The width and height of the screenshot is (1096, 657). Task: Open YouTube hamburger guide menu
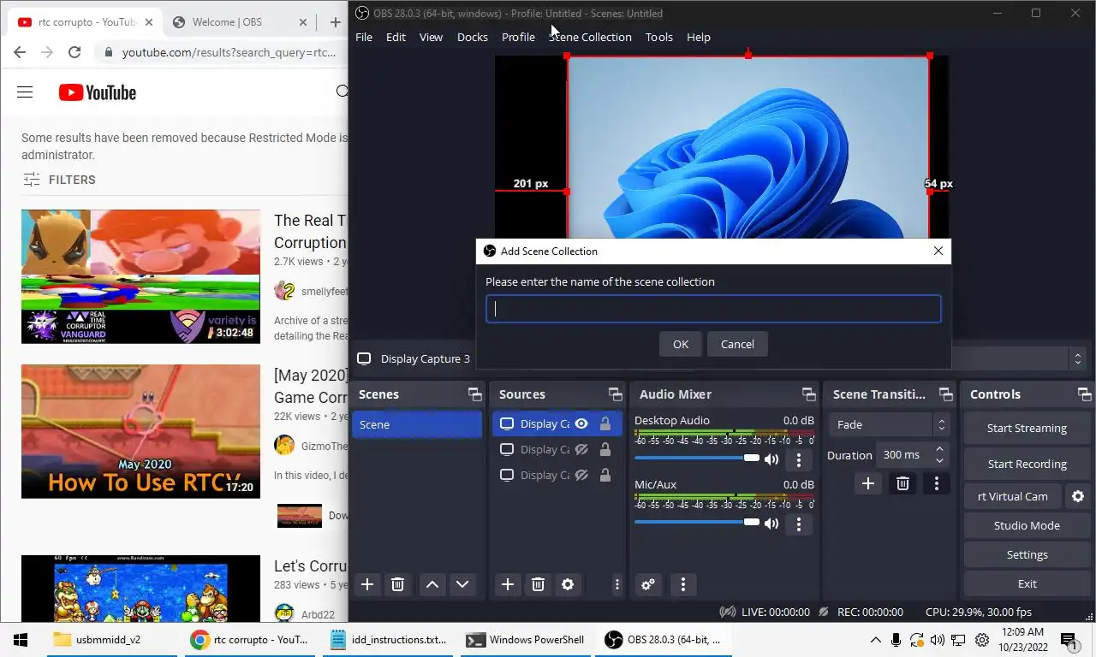click(x=25, y=92)
